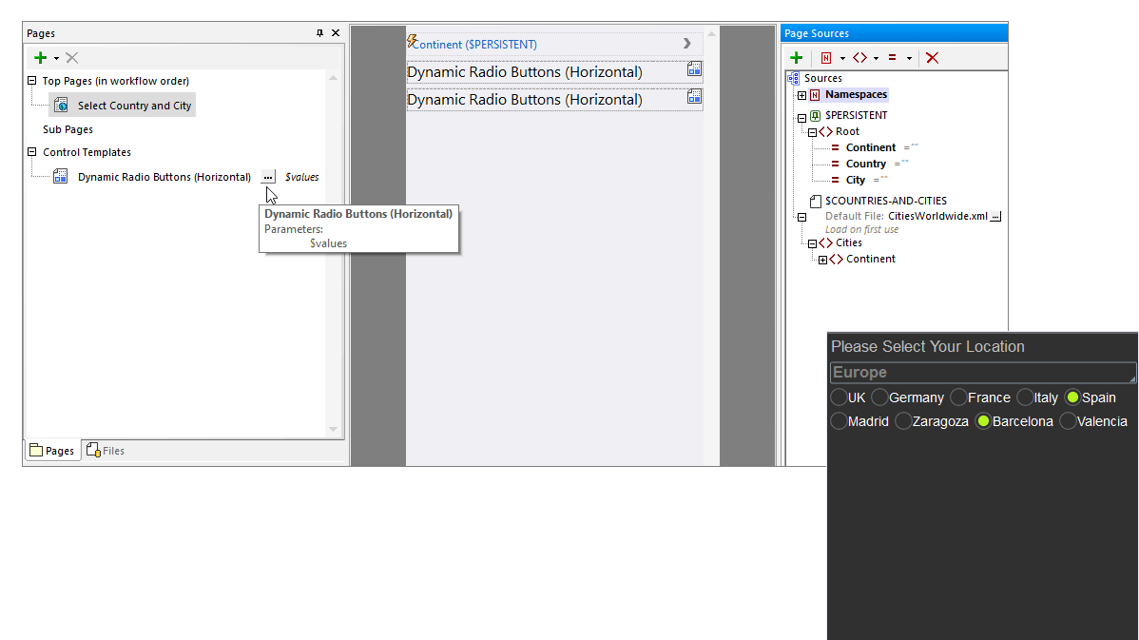Viewport: 1139px width, 640px height.
Task: Click the delete page X in Pages toolbar
Action: click(70, 57)
